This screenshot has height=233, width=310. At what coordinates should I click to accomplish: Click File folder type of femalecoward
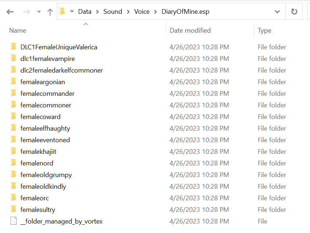[272, 117]
